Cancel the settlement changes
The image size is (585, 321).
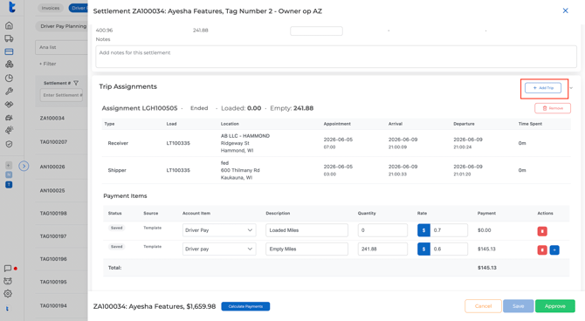point(483,306)
